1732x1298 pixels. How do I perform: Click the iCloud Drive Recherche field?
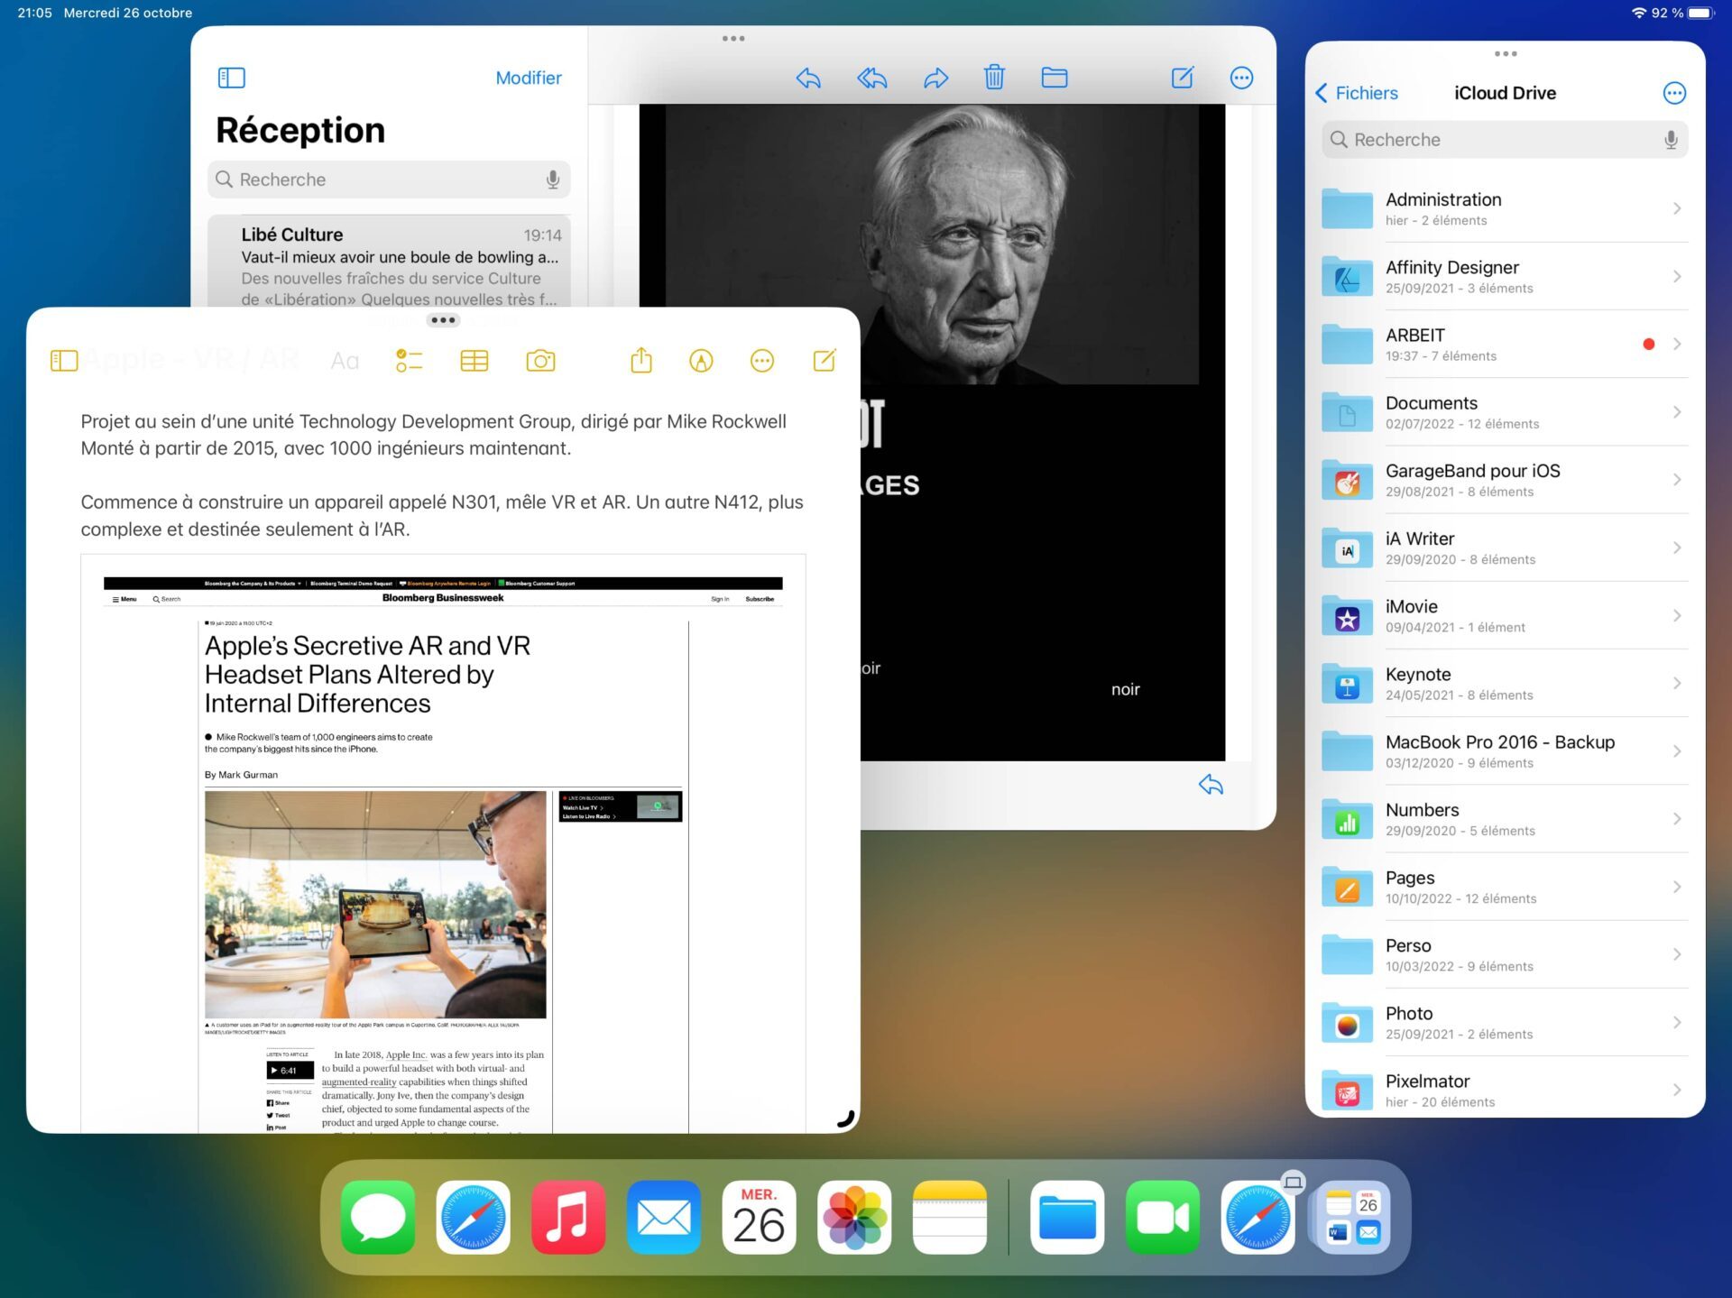1497,140
